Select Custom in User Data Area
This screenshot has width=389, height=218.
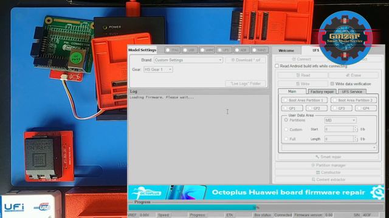point(286,130)
